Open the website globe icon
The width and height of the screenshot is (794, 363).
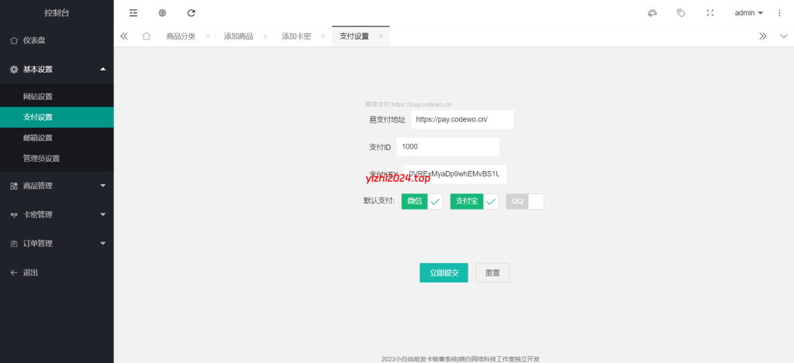162,13
